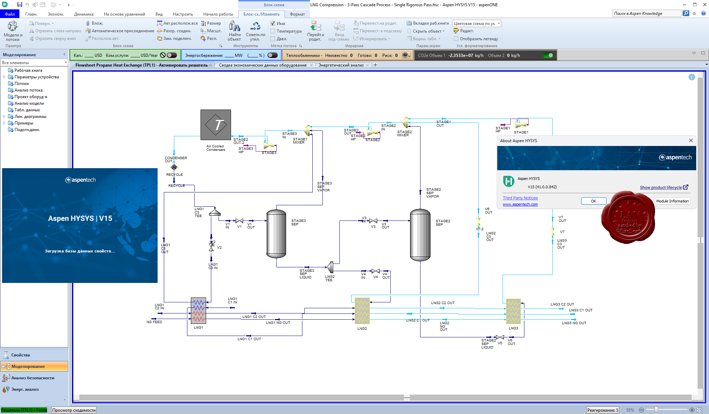
Task: Collapse the ribbon with the caret
Action: point(694,13)
